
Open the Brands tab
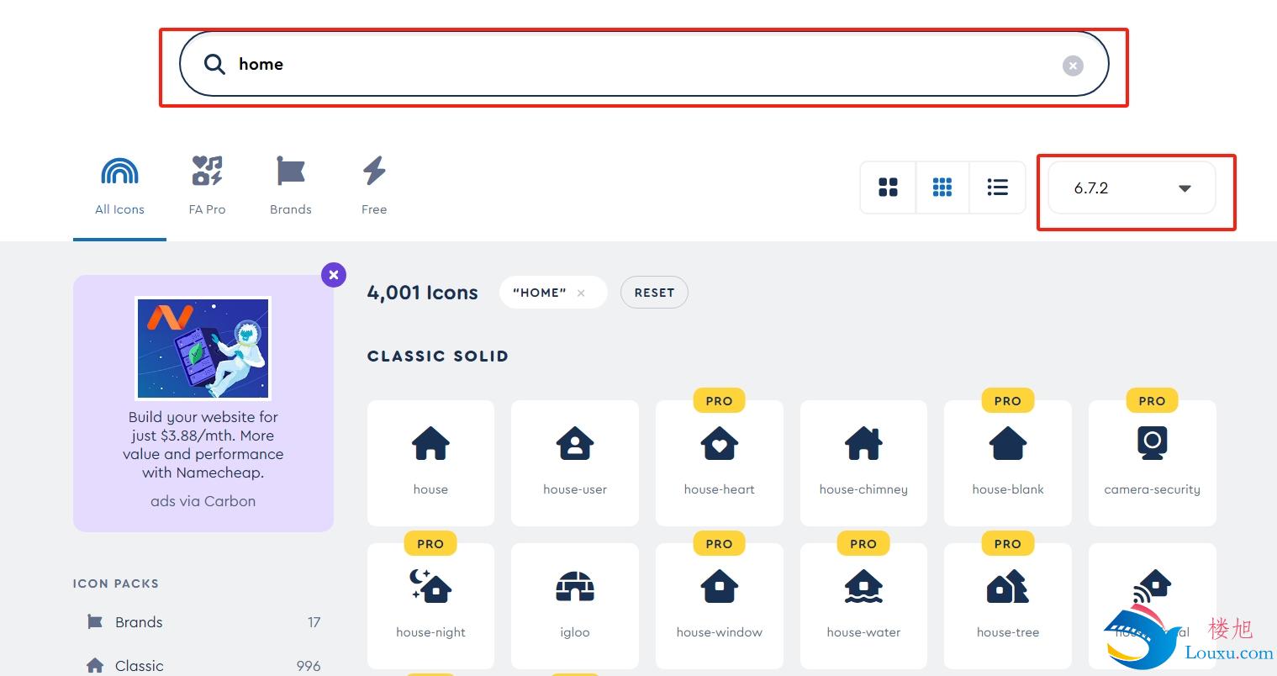(291, 187)
